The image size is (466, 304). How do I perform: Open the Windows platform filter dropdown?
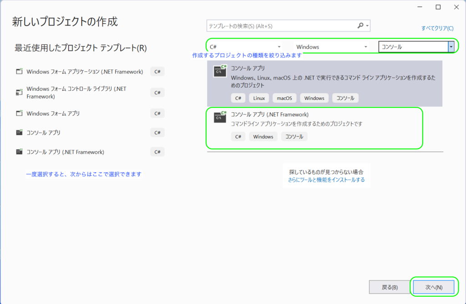pos(331,47)
